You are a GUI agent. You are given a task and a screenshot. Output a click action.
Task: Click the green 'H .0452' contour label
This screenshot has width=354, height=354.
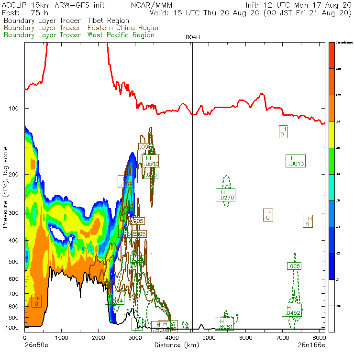292,310
